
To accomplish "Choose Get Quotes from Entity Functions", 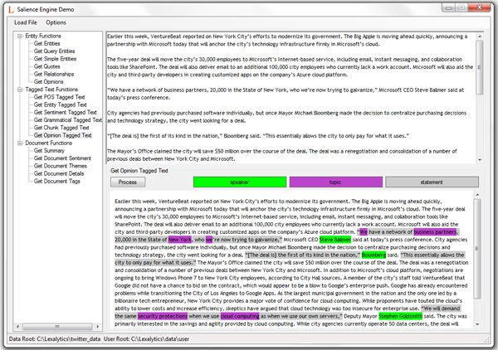I will [x=47, y=66].
